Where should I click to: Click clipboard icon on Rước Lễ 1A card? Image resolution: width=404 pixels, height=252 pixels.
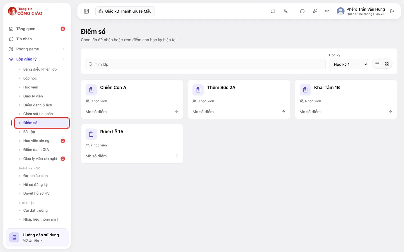click(91, 134)
